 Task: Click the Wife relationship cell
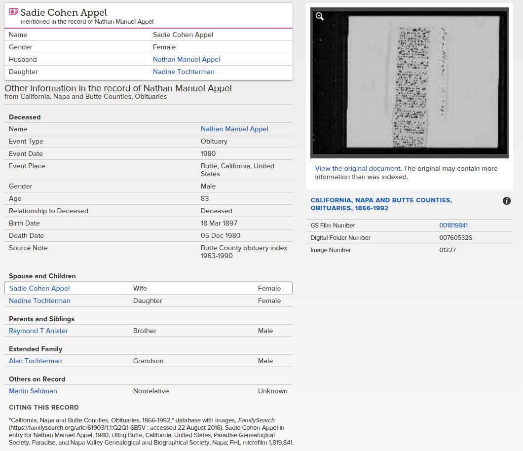(x=140, y=289)
